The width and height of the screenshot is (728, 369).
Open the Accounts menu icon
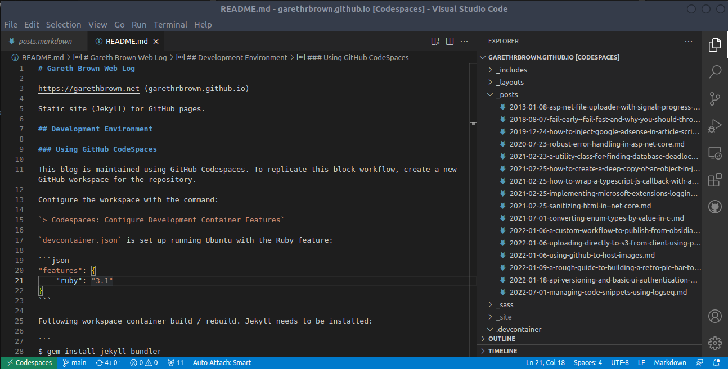(714, 316)
